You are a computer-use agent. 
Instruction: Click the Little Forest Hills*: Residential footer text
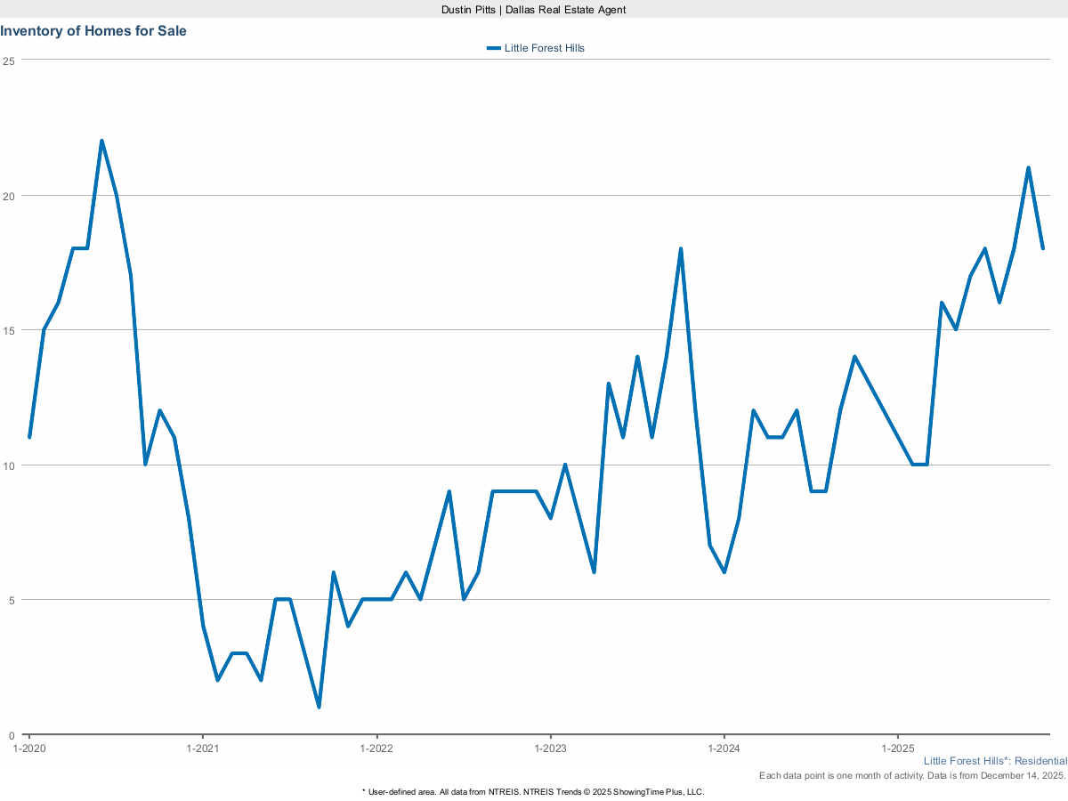995,761
